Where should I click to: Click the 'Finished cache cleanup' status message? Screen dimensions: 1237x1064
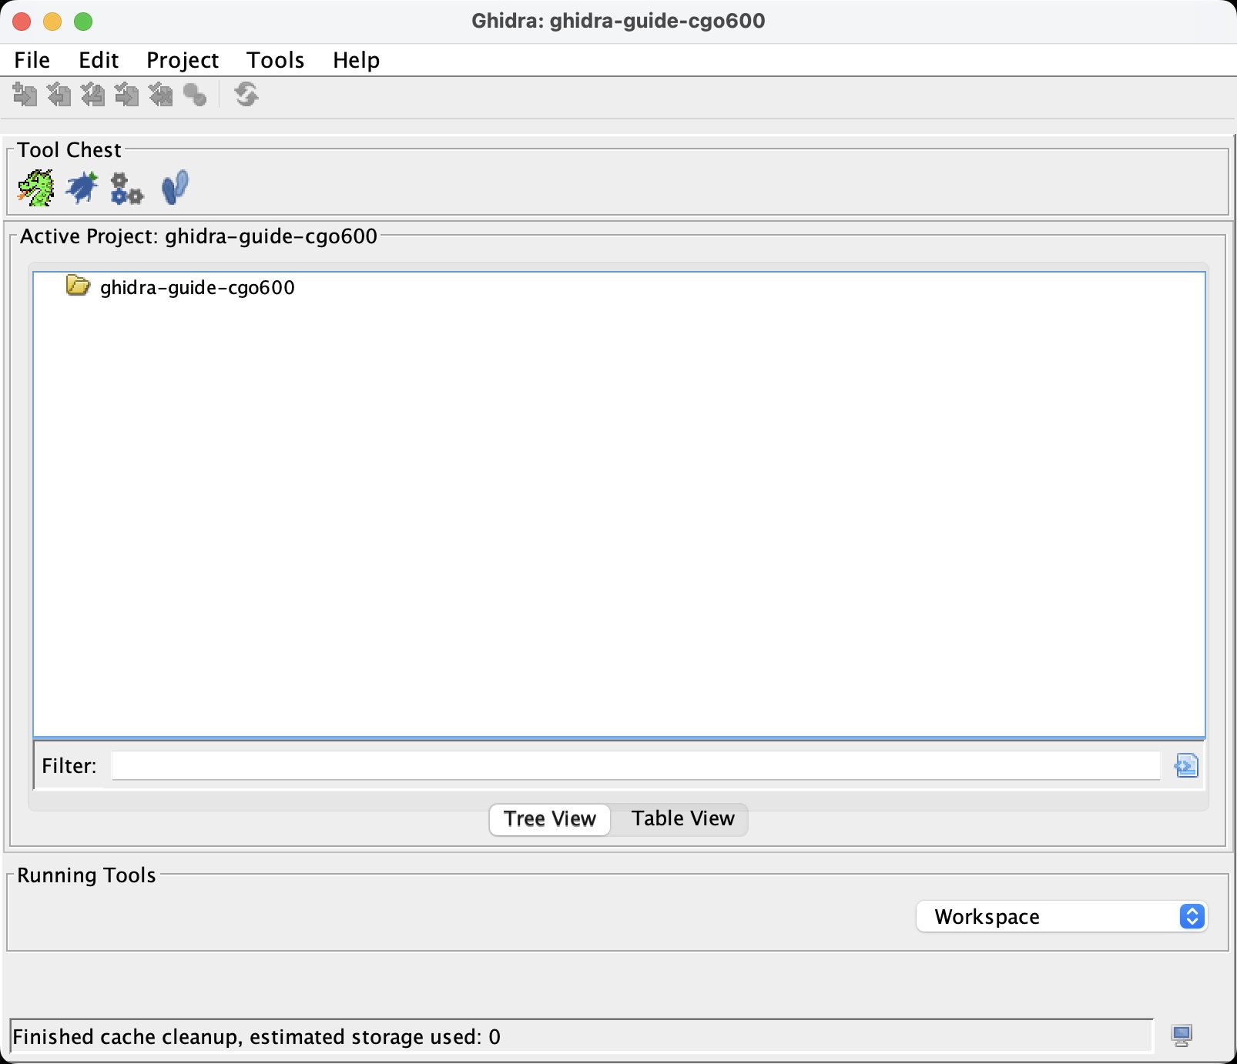point(256,1037)
